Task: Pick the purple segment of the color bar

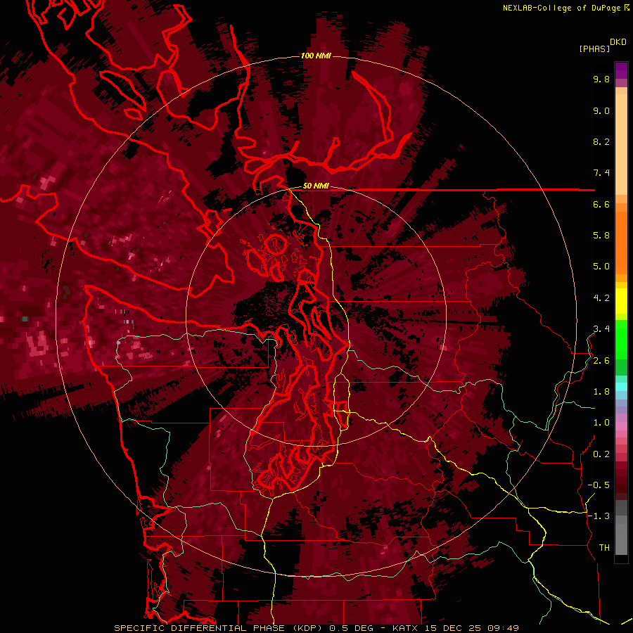Action: coord(621,70)
